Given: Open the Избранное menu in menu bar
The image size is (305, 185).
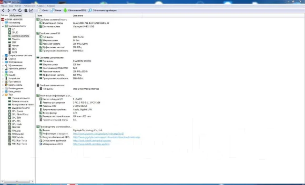Looking at the screenshot, I should tap(29, 6).
